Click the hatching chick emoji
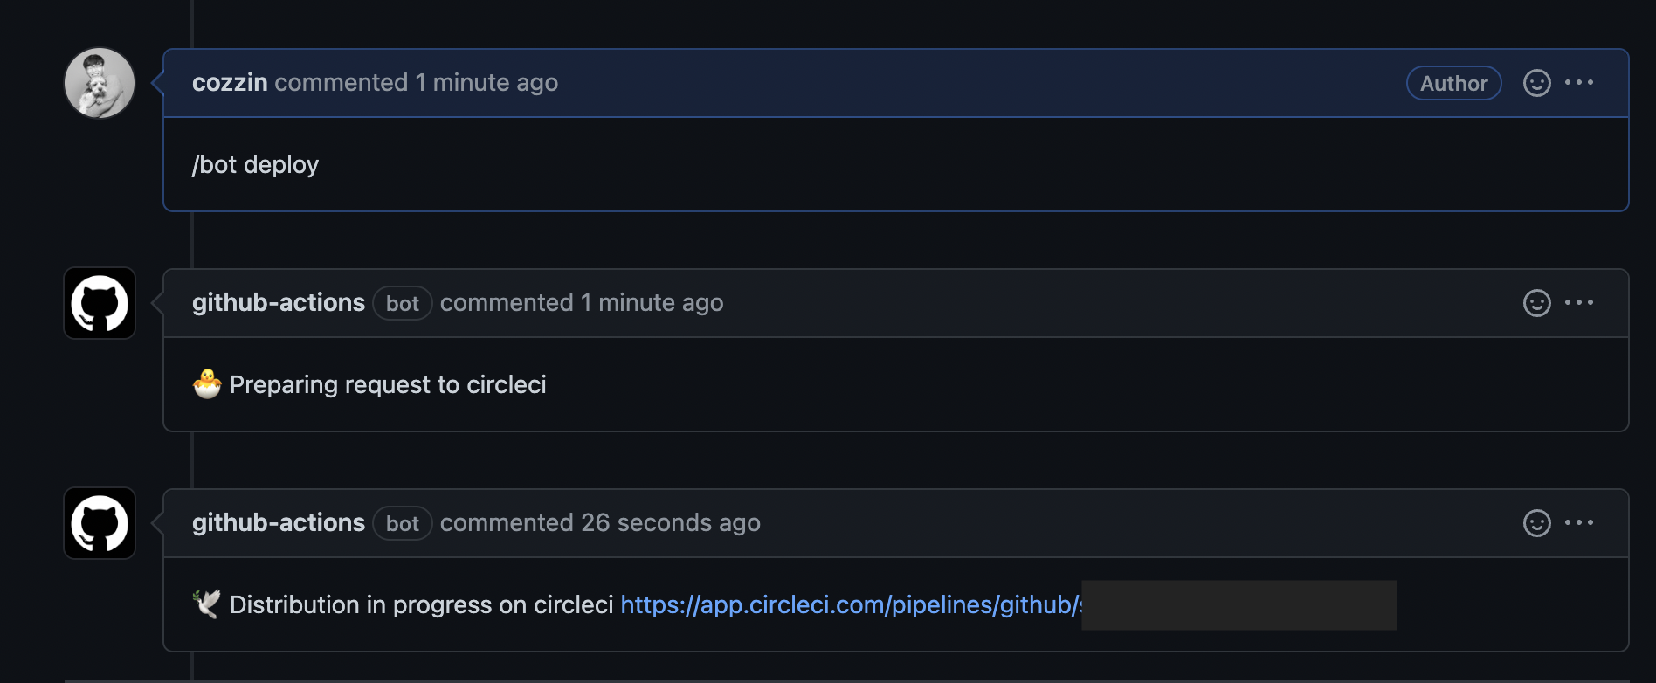Image resolution: width=1656 pixels, height=683 pixels. [207, 384]
